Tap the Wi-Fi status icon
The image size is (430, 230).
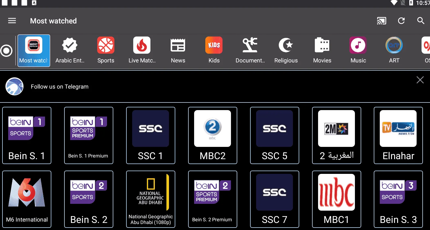(394, 3)
